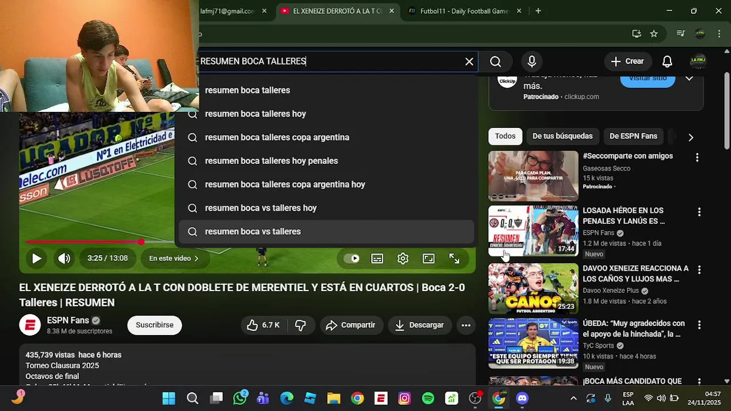
Task: Toggle the autoplay switch
Action: (352, 259)
